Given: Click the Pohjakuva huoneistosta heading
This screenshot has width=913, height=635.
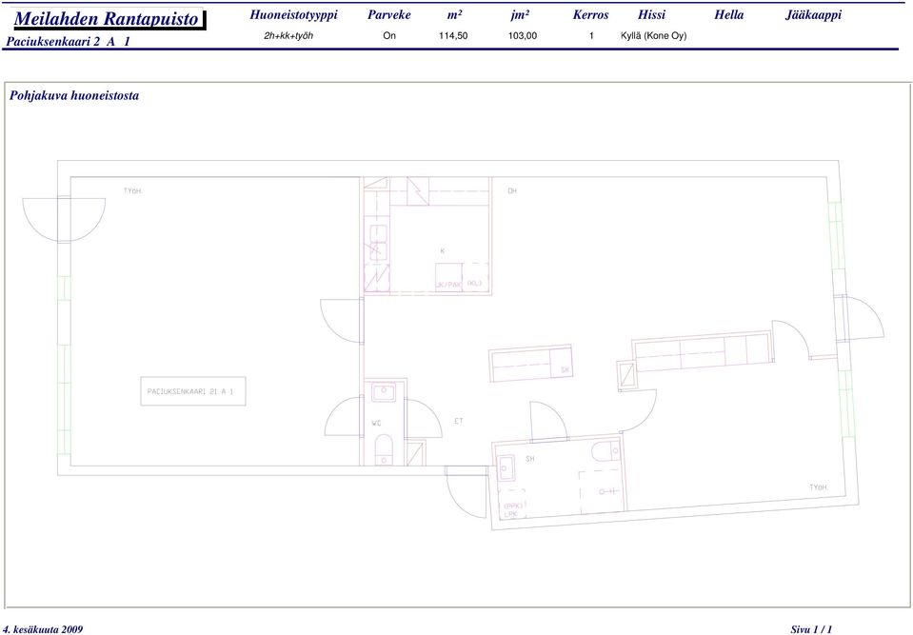Looking at the screenshot, I should point(74,95).
